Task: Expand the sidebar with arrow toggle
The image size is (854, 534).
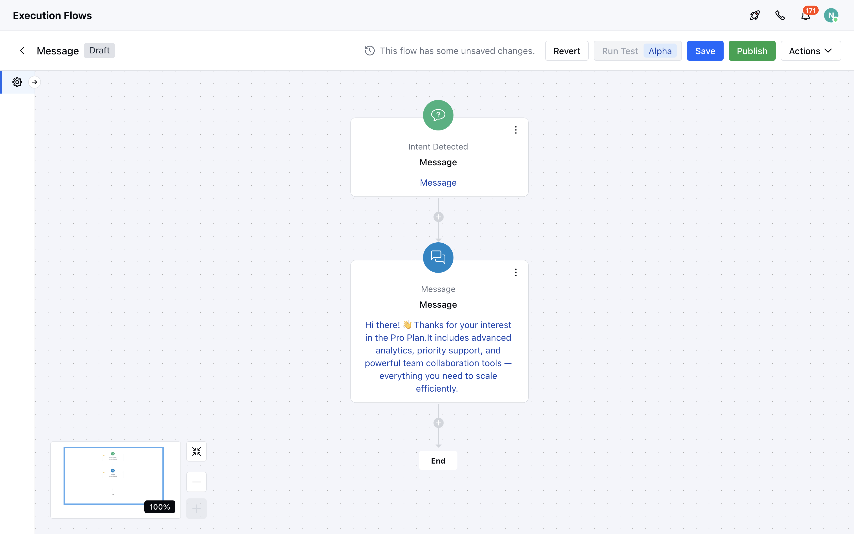Action: point(35,82)
